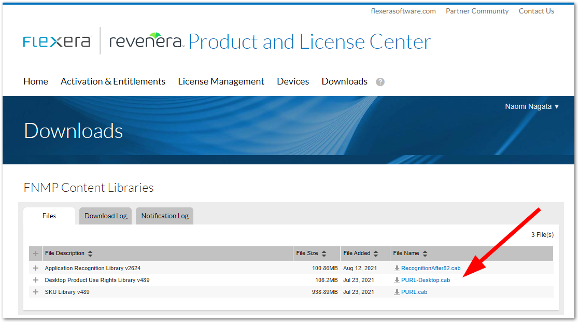
Task: Click the Revenera logo
Action: pyautogui.click(x=147, y=40)
